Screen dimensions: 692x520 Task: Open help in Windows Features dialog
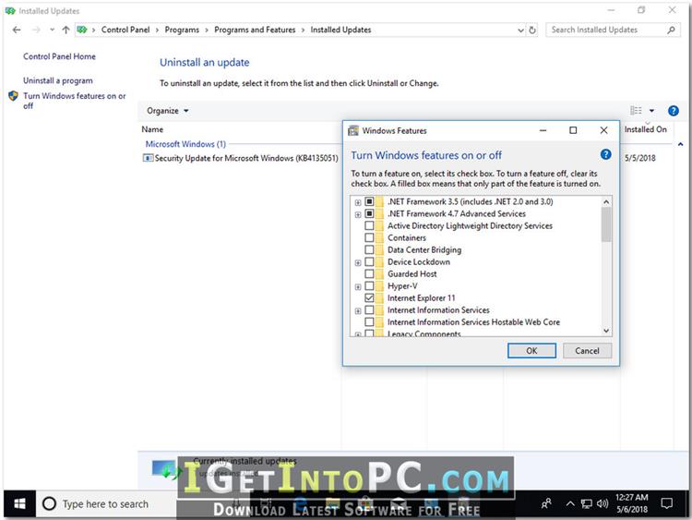click(x=605, y=154)
